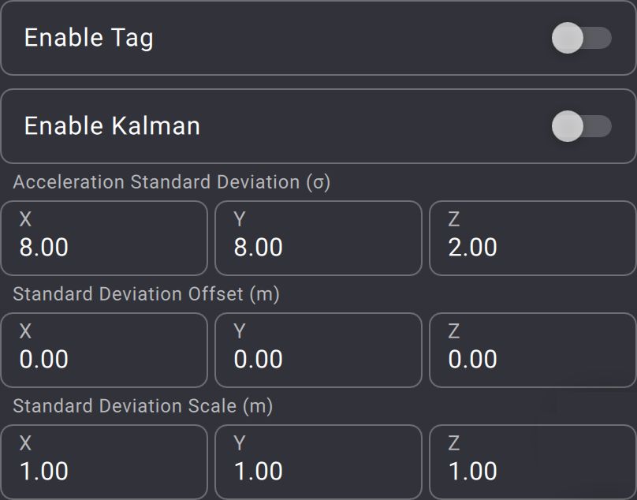
Task: Click the Enable Kalman label text
Action: tap(112, 126)
